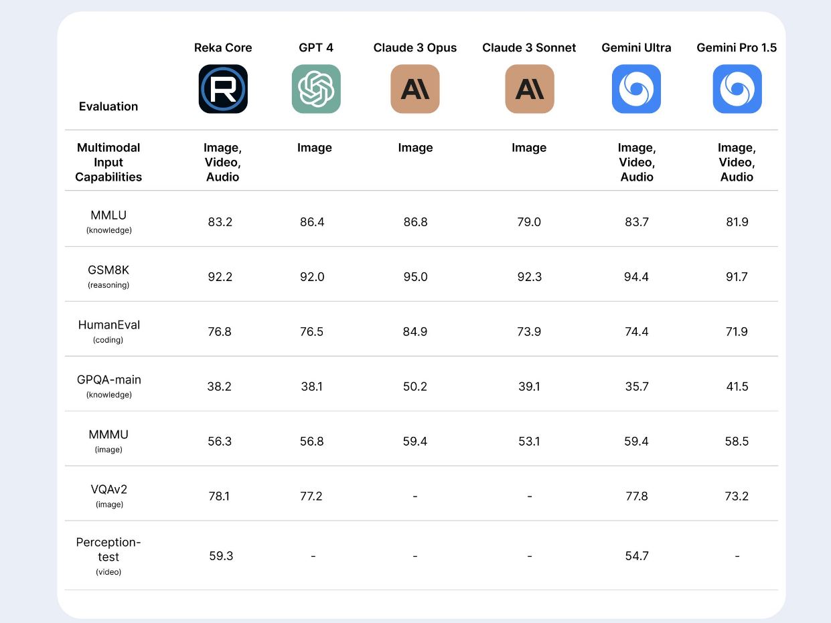The width and height of the screenshot is (831, 623).
Task: Click the Multimodal Input Capabilities label
Action: (108, 162)
